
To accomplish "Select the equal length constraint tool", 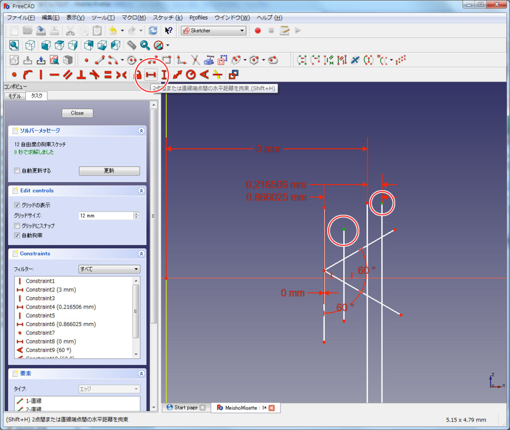I will tap(108, 75).
